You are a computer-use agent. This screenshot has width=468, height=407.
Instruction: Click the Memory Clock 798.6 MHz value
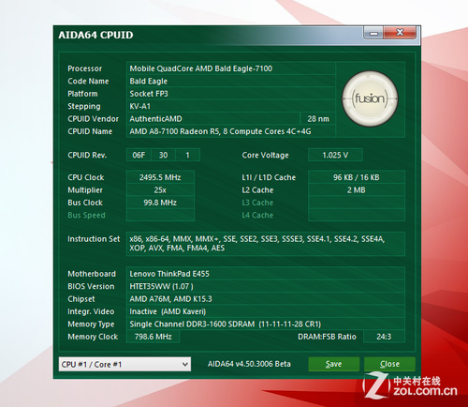pyautogui.click(x=153, y=337)
